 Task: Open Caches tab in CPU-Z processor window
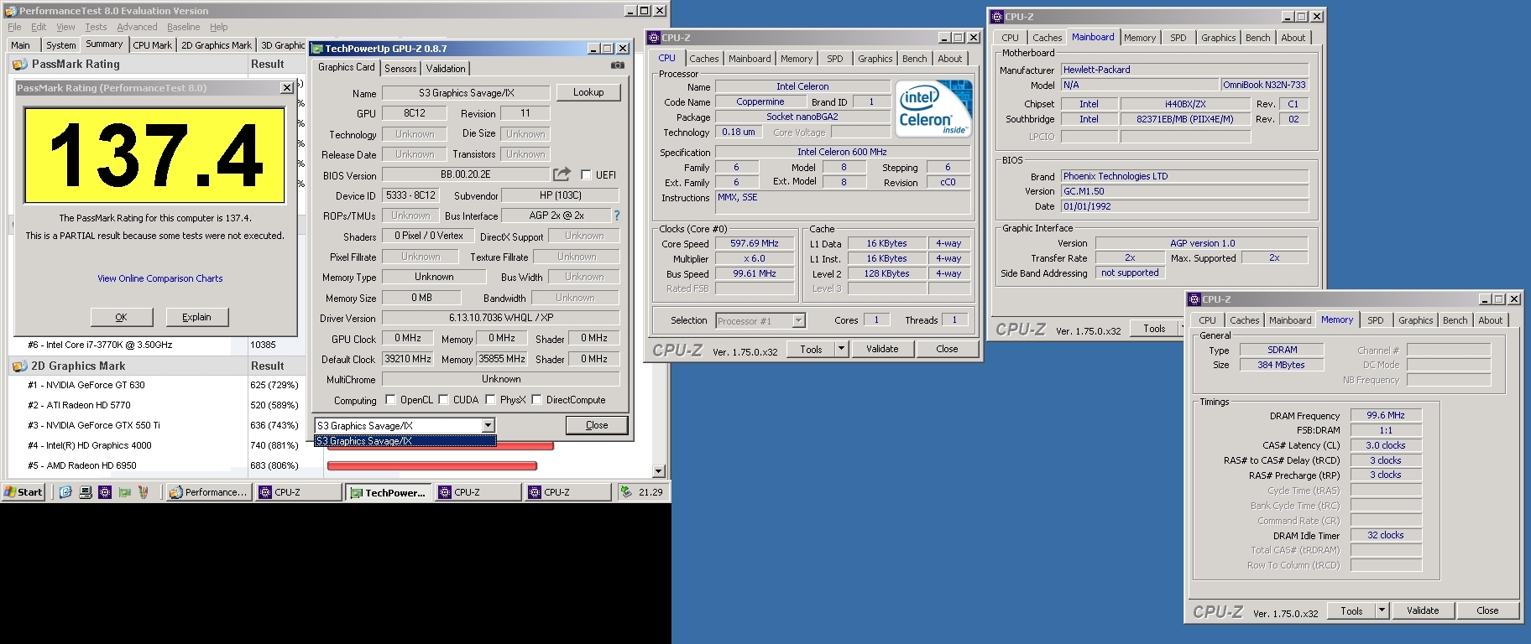tap(703, 59)
